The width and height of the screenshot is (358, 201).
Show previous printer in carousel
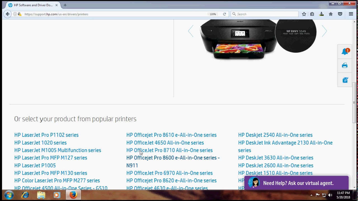coord(191,31)
